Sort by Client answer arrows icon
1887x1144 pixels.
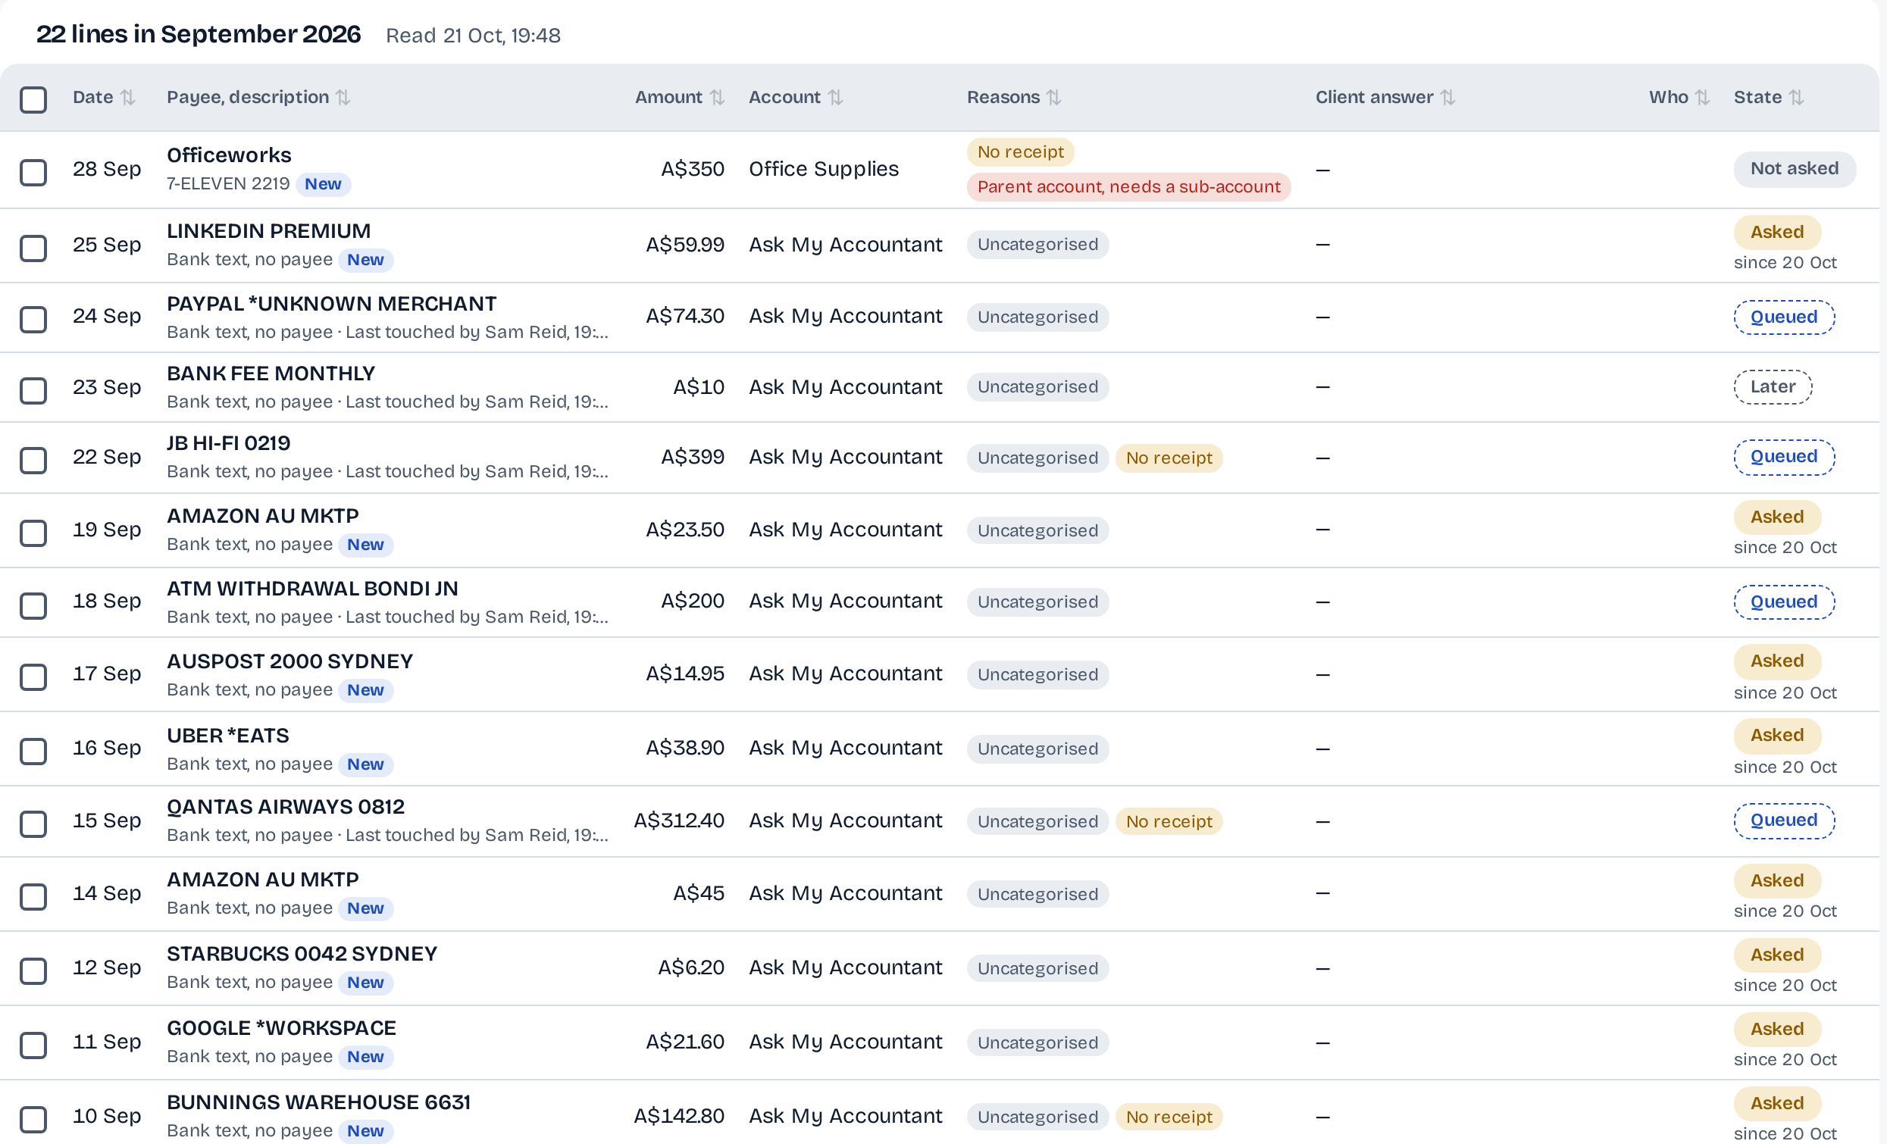click(x=1447, y=97)
